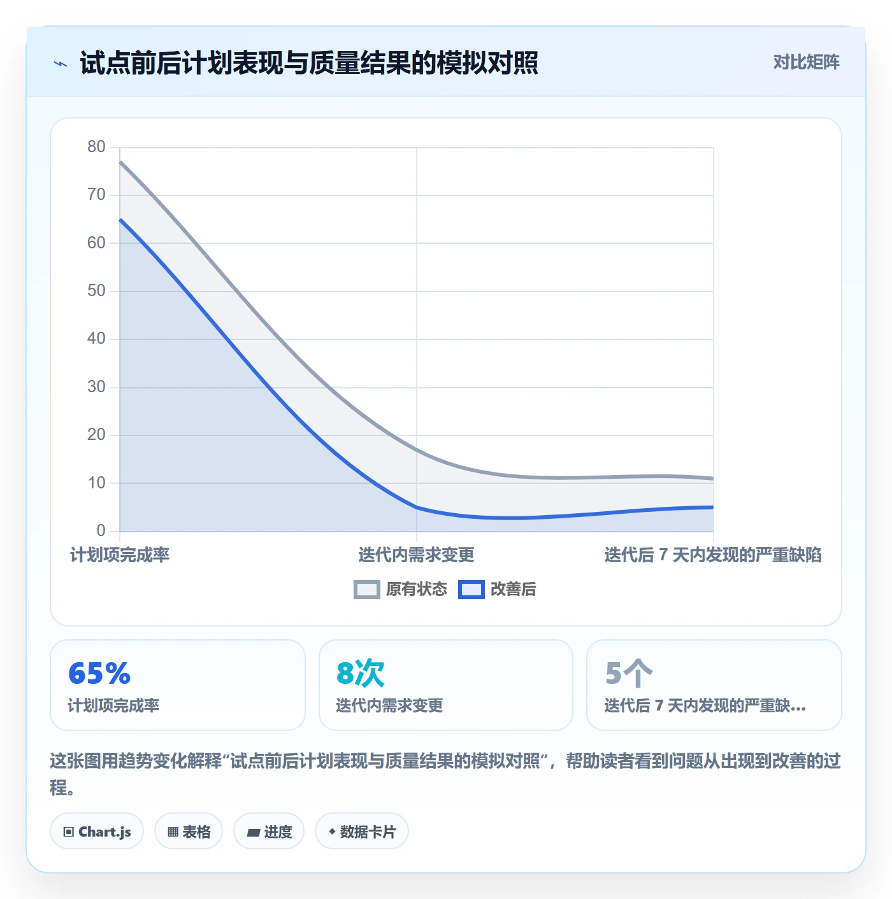Click the 原有状态 legend label text
This screenshot has height=899, width=892.
click(417, 590)
